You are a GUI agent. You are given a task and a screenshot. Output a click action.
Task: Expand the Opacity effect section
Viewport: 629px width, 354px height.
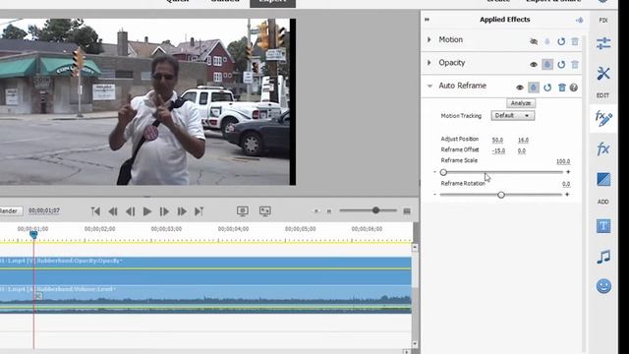coord(429,63)
